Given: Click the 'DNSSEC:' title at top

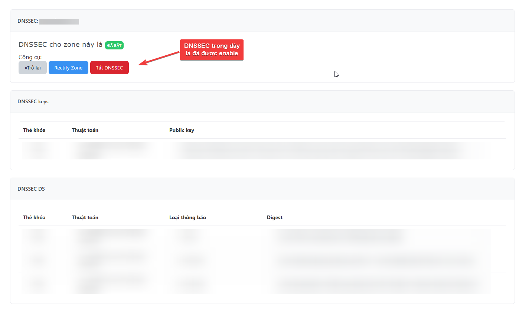Looking at the screenshot, I should point(28,21).
